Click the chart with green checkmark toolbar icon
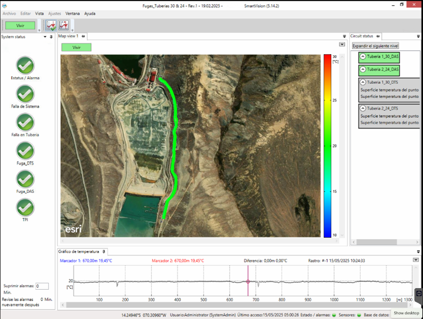Image resolution: width=423 pixels, height=319 pixels. point(51,25)
